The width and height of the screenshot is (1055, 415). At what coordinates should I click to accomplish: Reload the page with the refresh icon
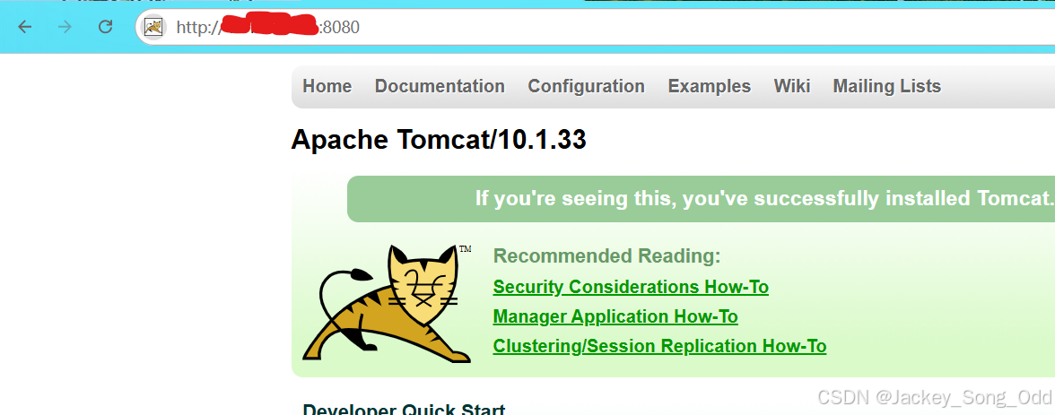105,27
